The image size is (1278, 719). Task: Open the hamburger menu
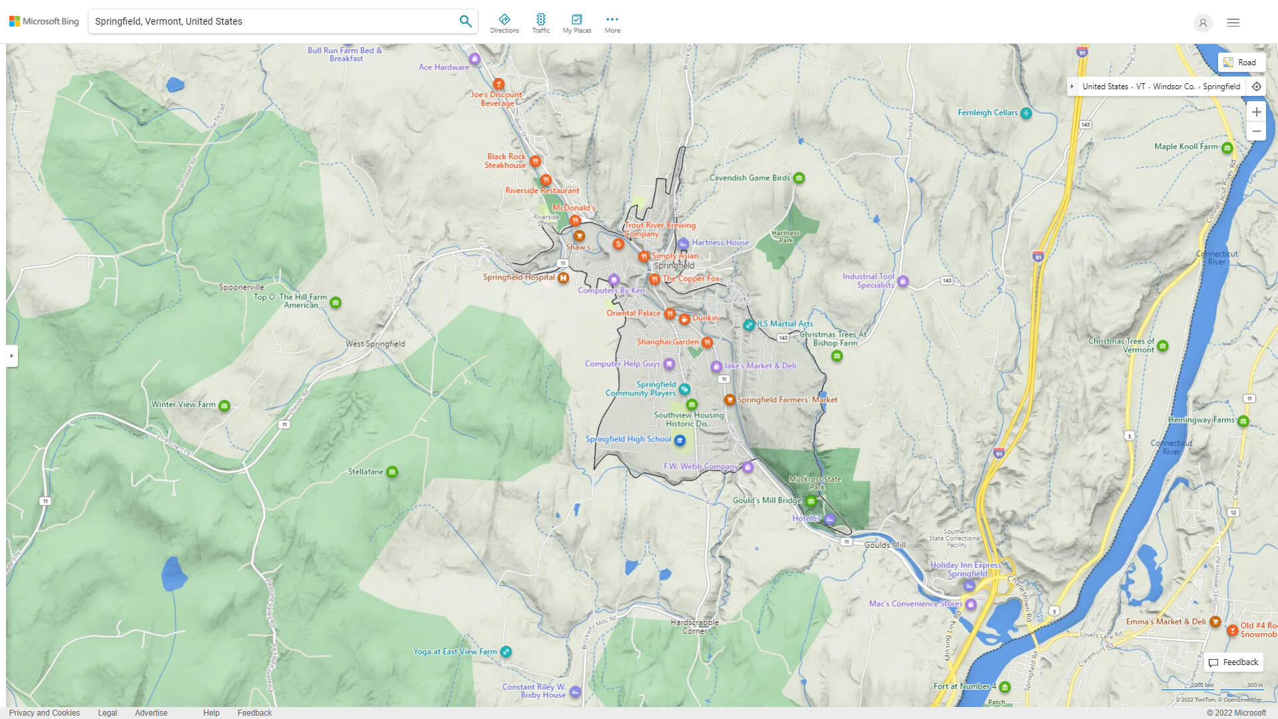coord(1233,23)
